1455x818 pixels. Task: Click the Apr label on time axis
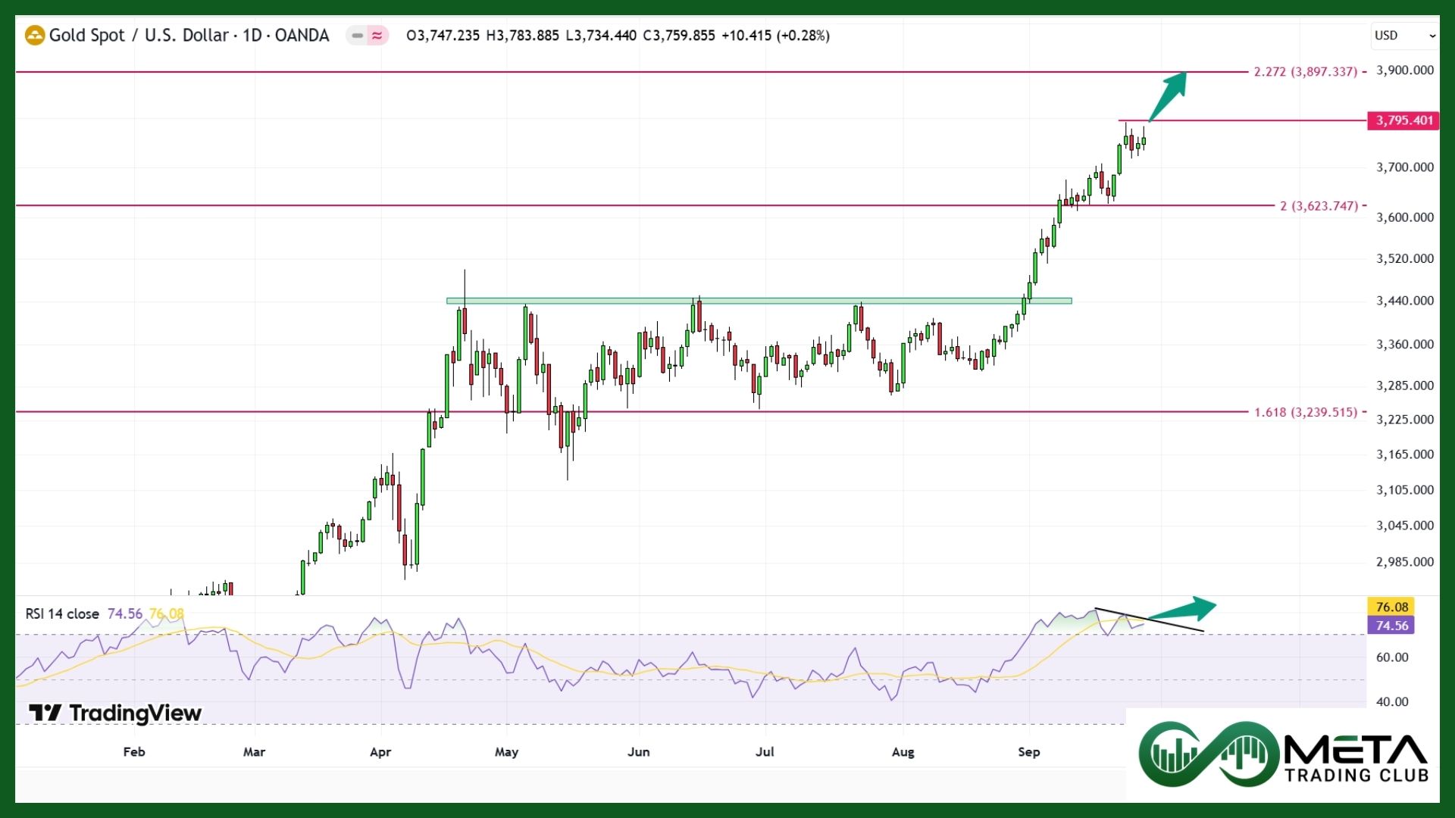(x=380, y=752)
